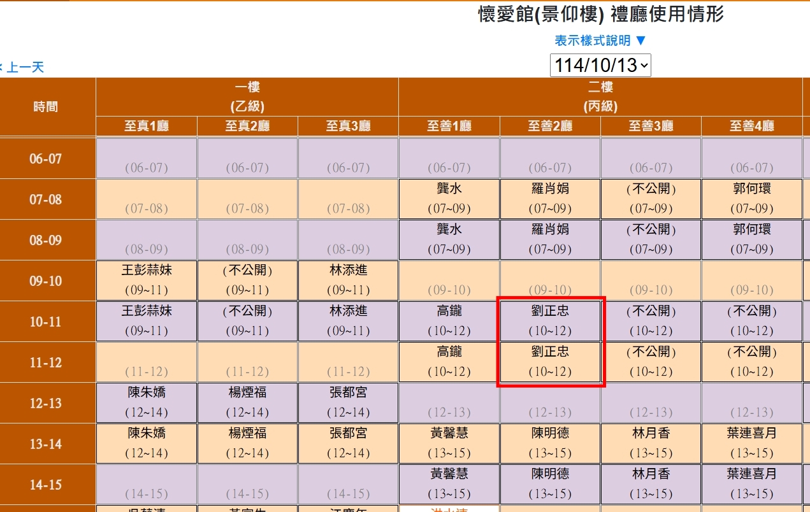This screenshot has width=810, height=512.
Task: Select 陳朱嬌 in the 12-13 row
Action: (x=147, y=393)
